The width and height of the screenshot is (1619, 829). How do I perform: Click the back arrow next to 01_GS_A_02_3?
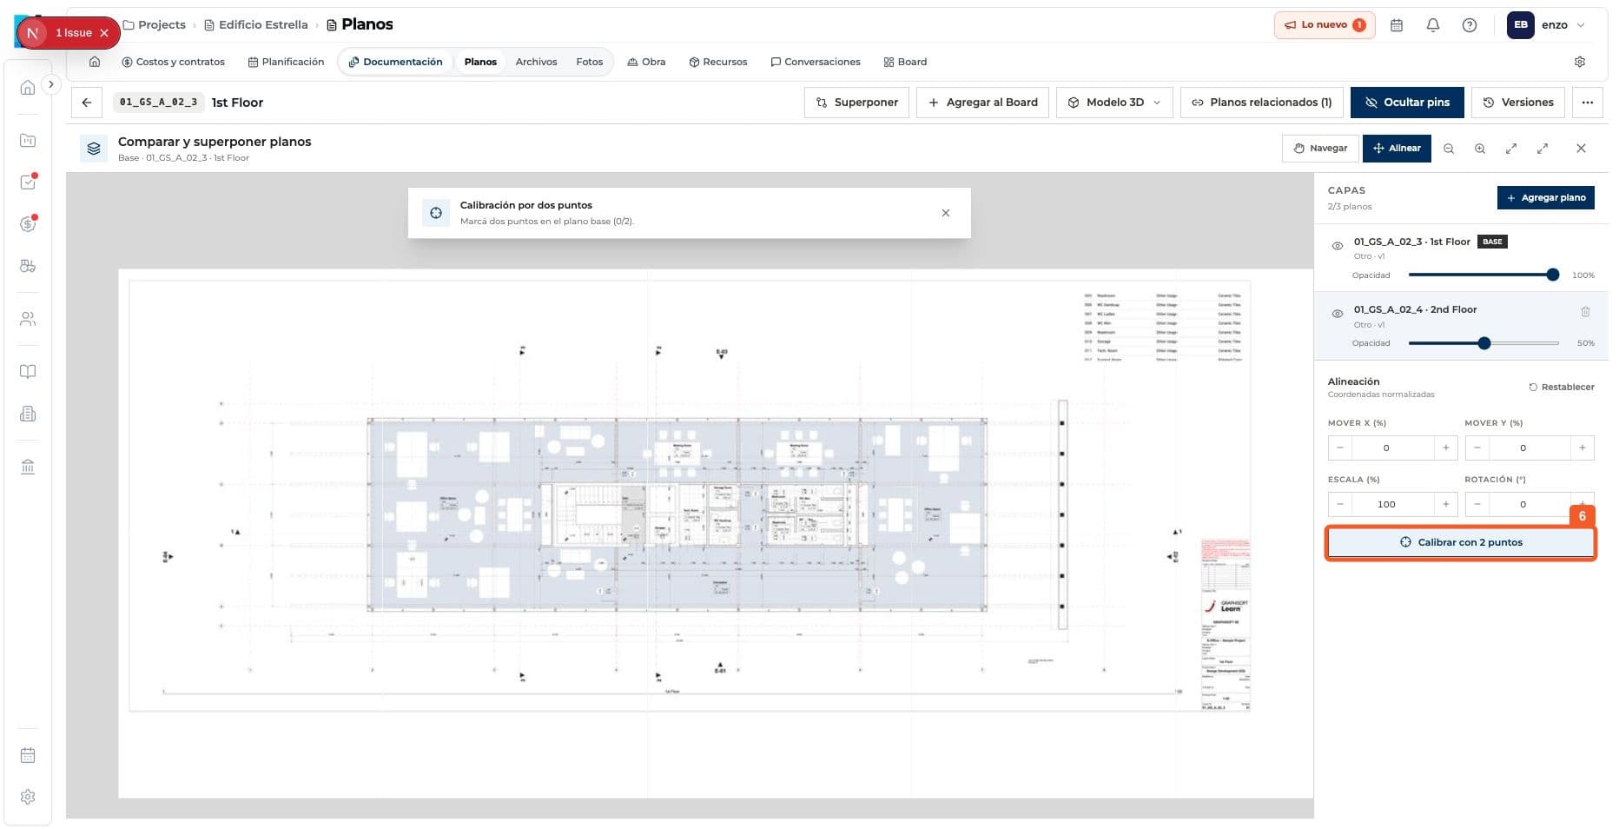pos(87,103)
